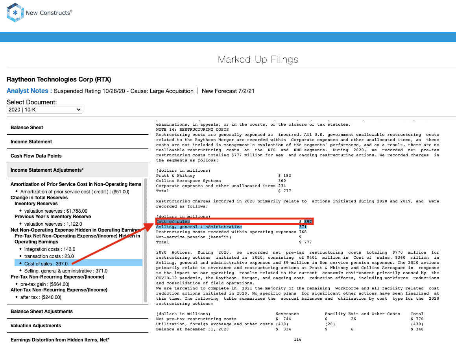Select valuation reserves 1,122.0 item
The width and height of the screenshot is (456, 345).
tap(53, 224)
